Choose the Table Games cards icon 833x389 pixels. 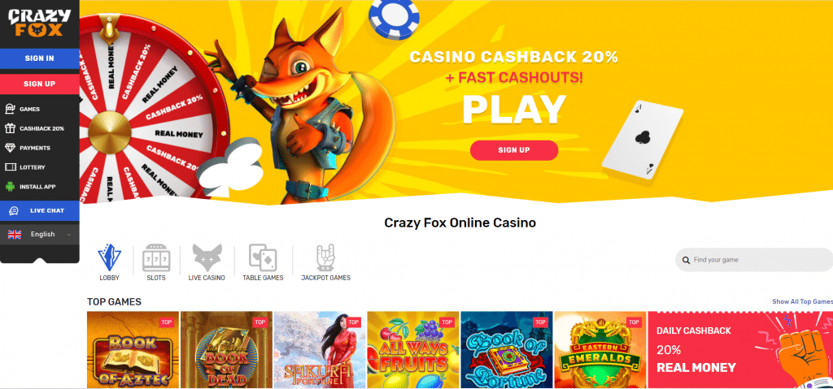point(263,258)
